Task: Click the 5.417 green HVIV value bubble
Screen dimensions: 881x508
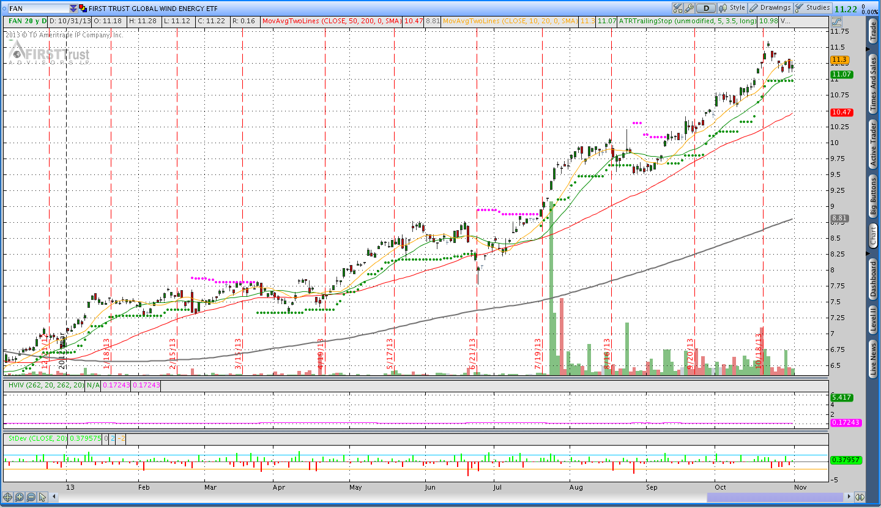Action: coord(841,398)
